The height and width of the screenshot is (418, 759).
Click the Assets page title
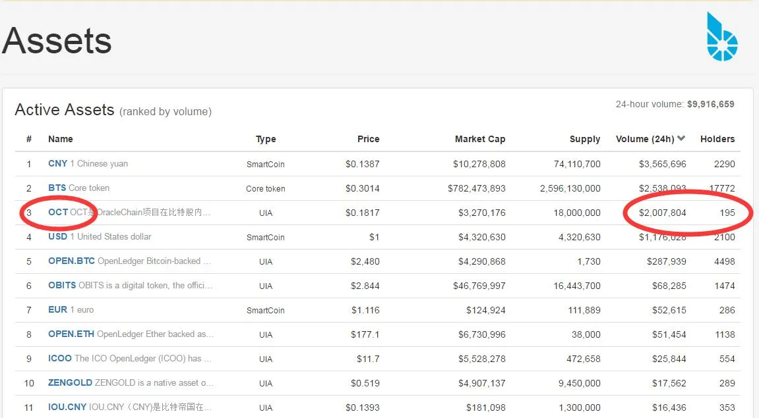tap(57, 41)
